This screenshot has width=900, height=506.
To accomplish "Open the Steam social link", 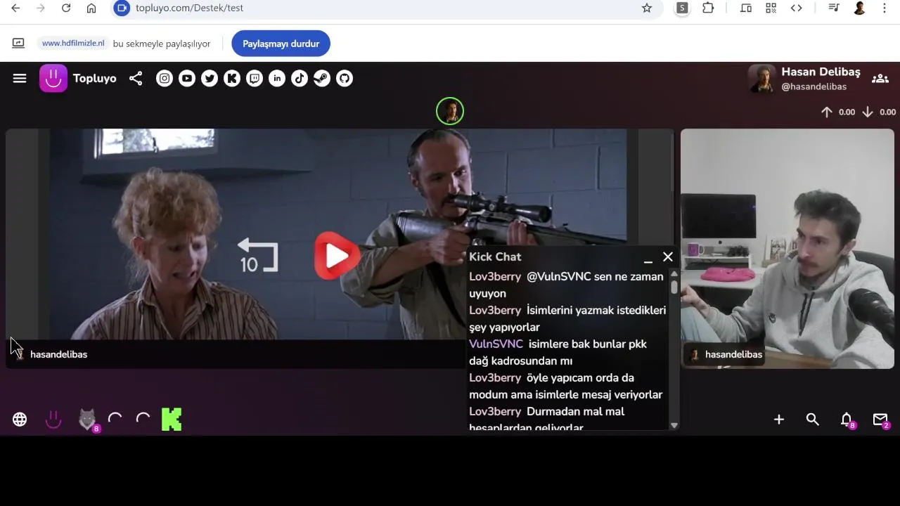I will tap(322, 79).
